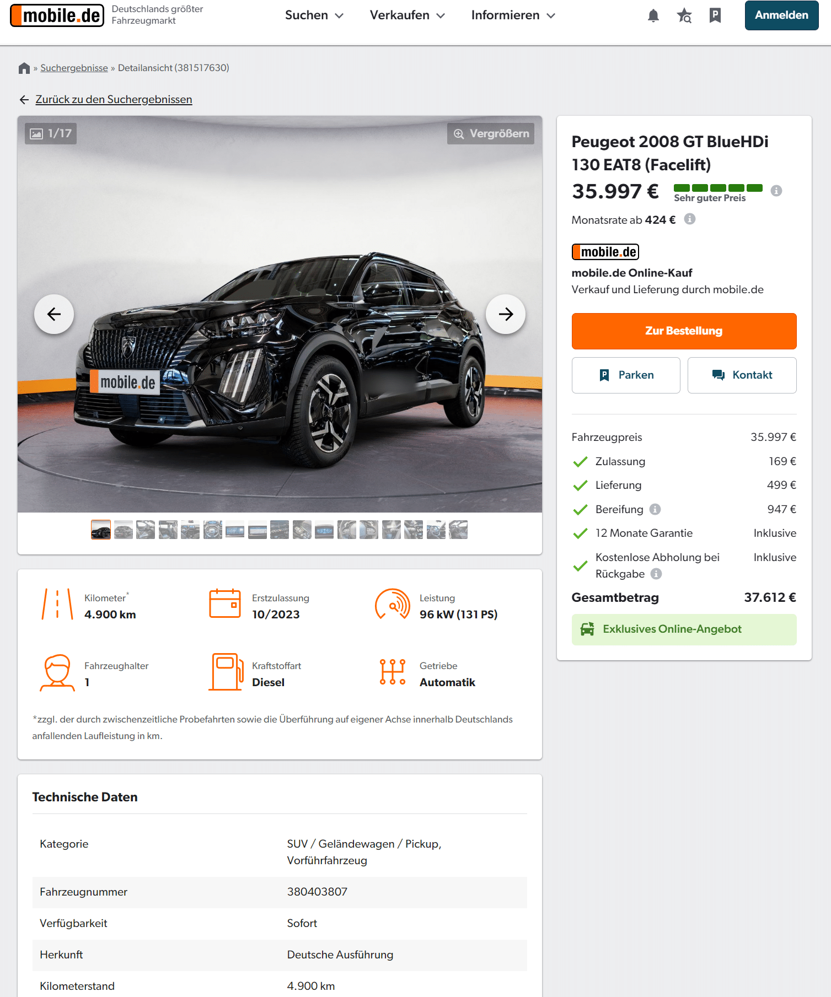Click the Kategorie SUV / Geländewagen value
831x997 pixels.
coord(364,853)
